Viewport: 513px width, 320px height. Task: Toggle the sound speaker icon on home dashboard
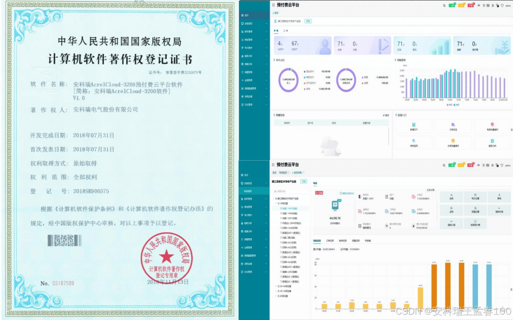pos(479,6)
